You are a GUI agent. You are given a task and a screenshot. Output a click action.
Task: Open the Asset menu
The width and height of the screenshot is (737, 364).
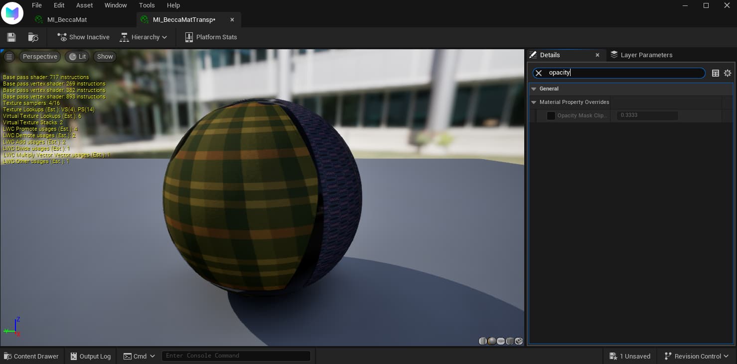84,5
